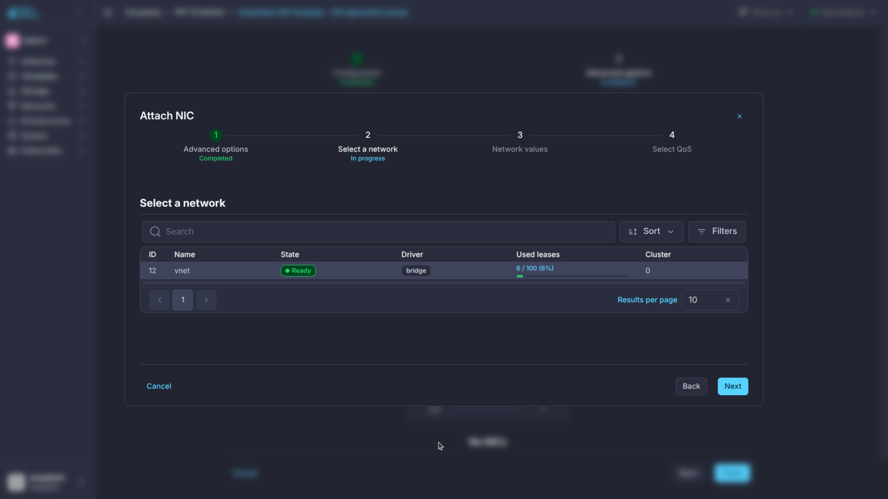Screen dimensions: 888x499
Task: Go to previous page of networks
Action: 159,300
